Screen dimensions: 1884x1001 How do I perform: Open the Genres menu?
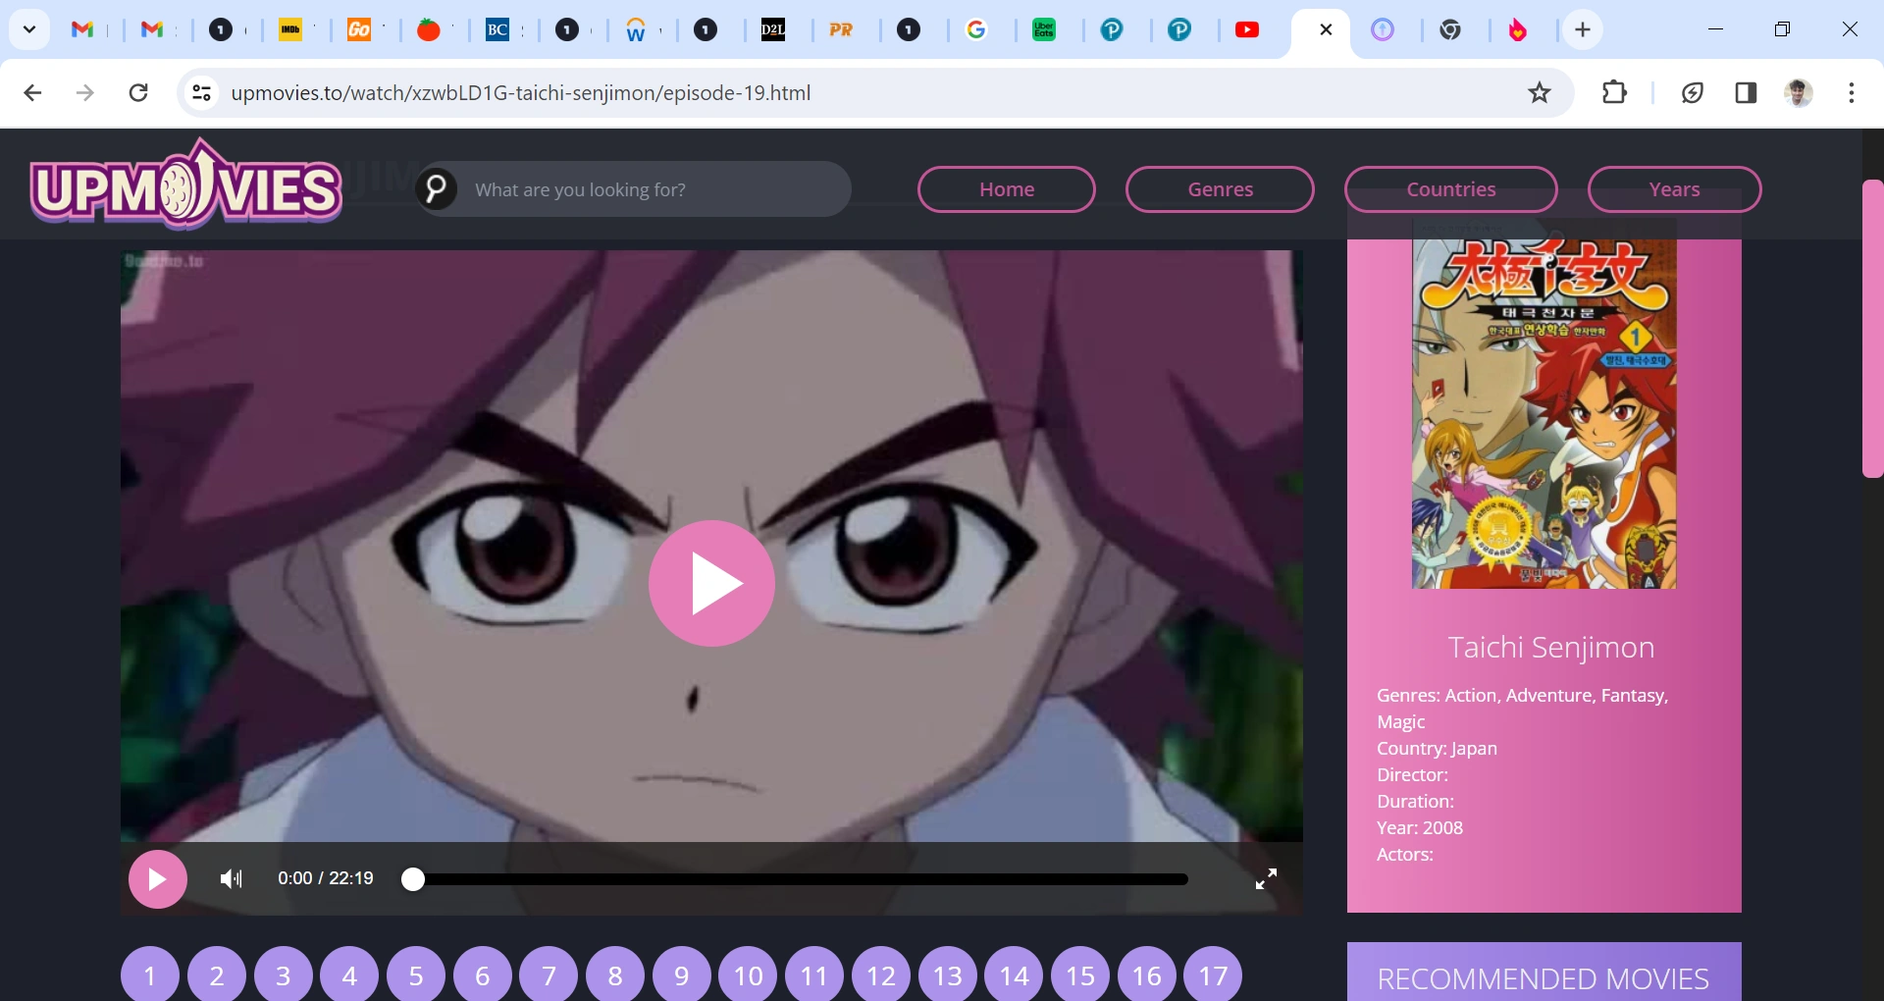pyautogui.click(x=1220, y=189)
